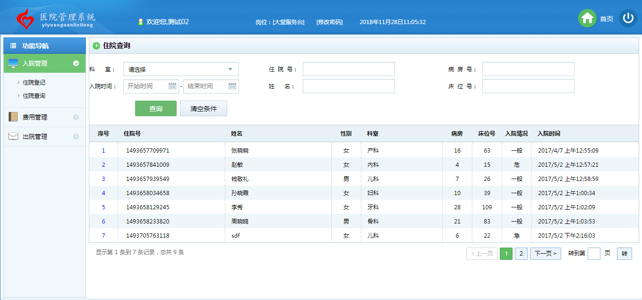This screenshot has width=642, height=300.
Task: Click the 牙科 department cell
Action: pyautogui.click(x=373, y=207)
